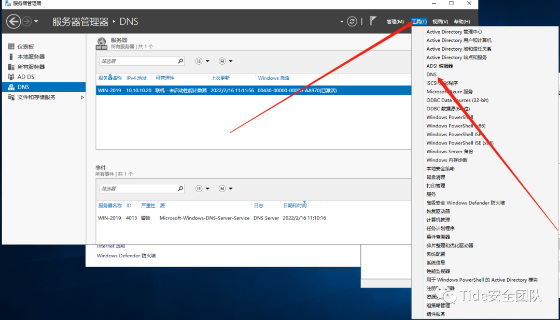560x320 pixels.
Task: Open Windows Server 备份
Action: pos(449,152)
